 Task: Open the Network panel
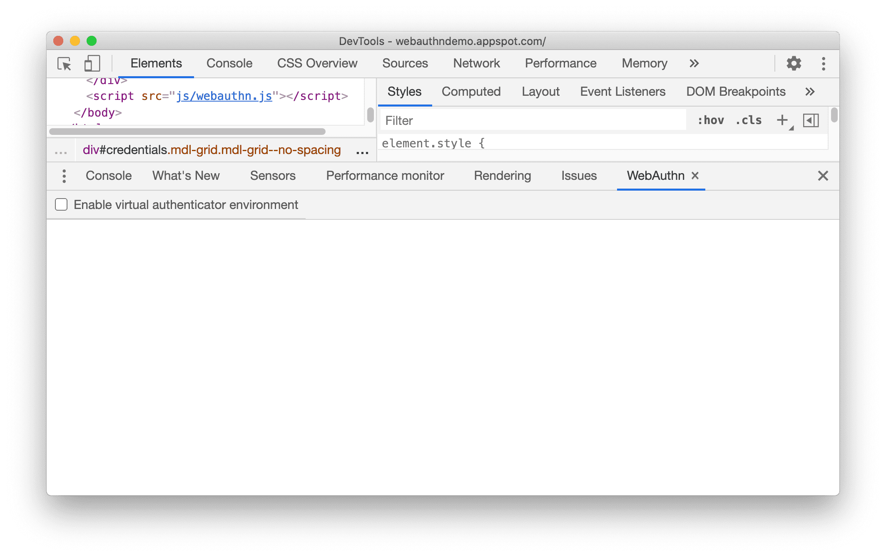click(x=476, y=64)
